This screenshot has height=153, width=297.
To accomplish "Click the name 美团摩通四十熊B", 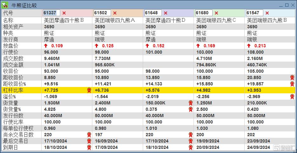I will (64, 20).
